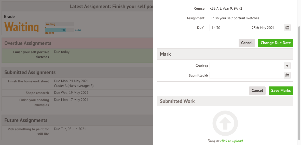Click the Change Due Date button
This screenshot has width=301, height=145.
(276, 43)
